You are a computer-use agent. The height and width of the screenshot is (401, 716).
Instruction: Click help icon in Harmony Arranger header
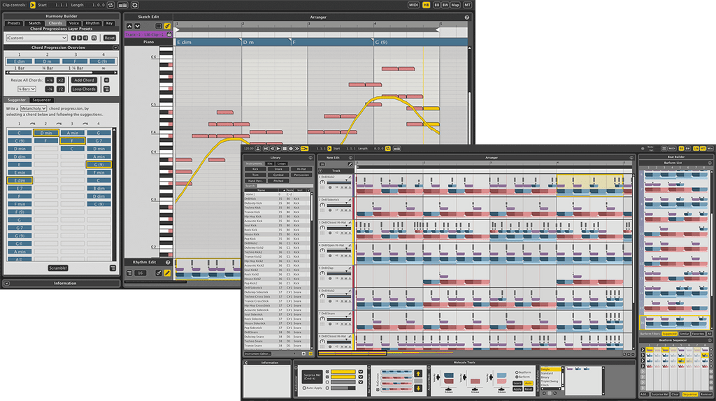pos(466,17)
